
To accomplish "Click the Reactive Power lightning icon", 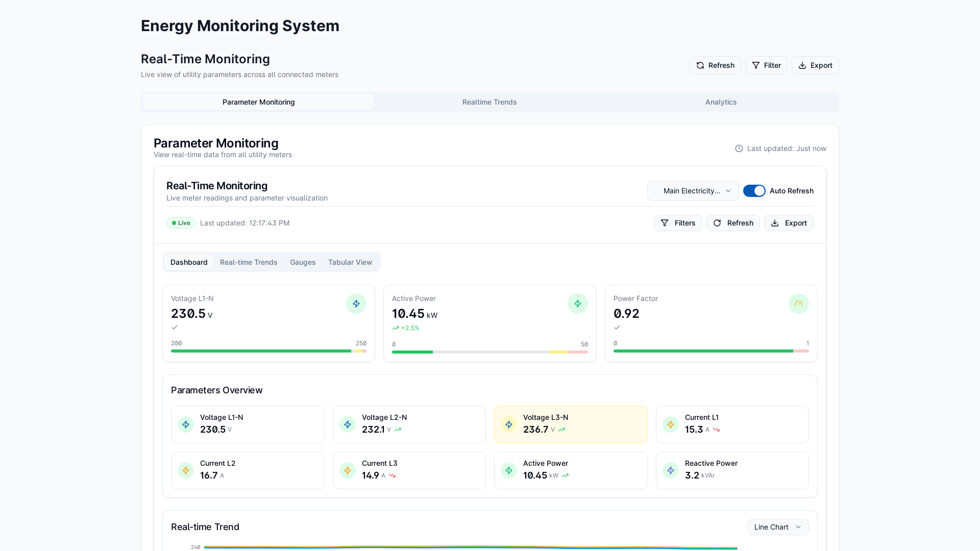I will pos(671,470).
